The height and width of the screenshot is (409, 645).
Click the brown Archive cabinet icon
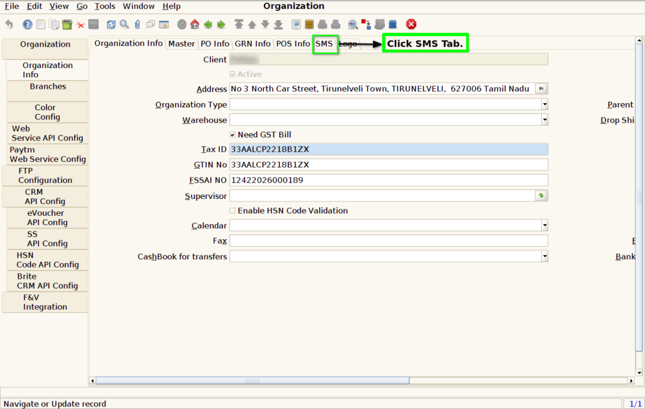(309, 25)
